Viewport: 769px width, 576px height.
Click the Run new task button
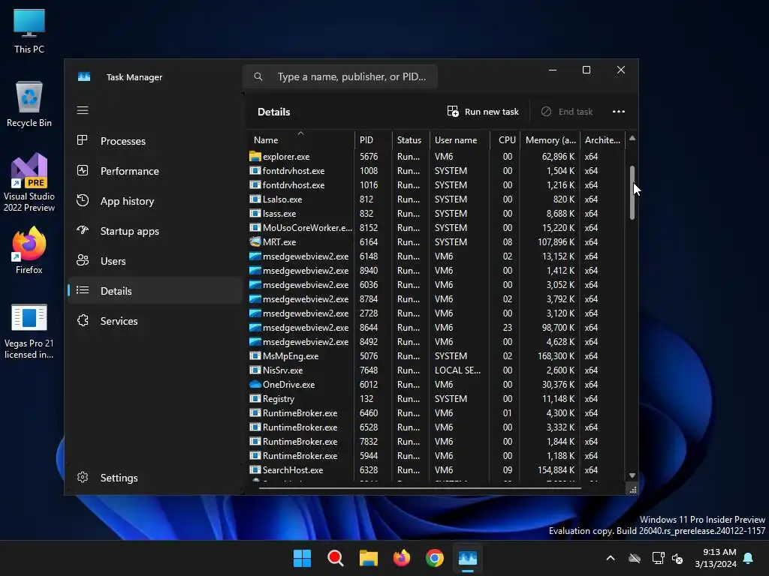click(483, 112)
